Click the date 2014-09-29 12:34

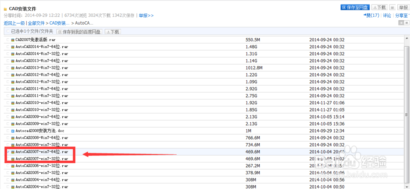click(x=327, y=131)
